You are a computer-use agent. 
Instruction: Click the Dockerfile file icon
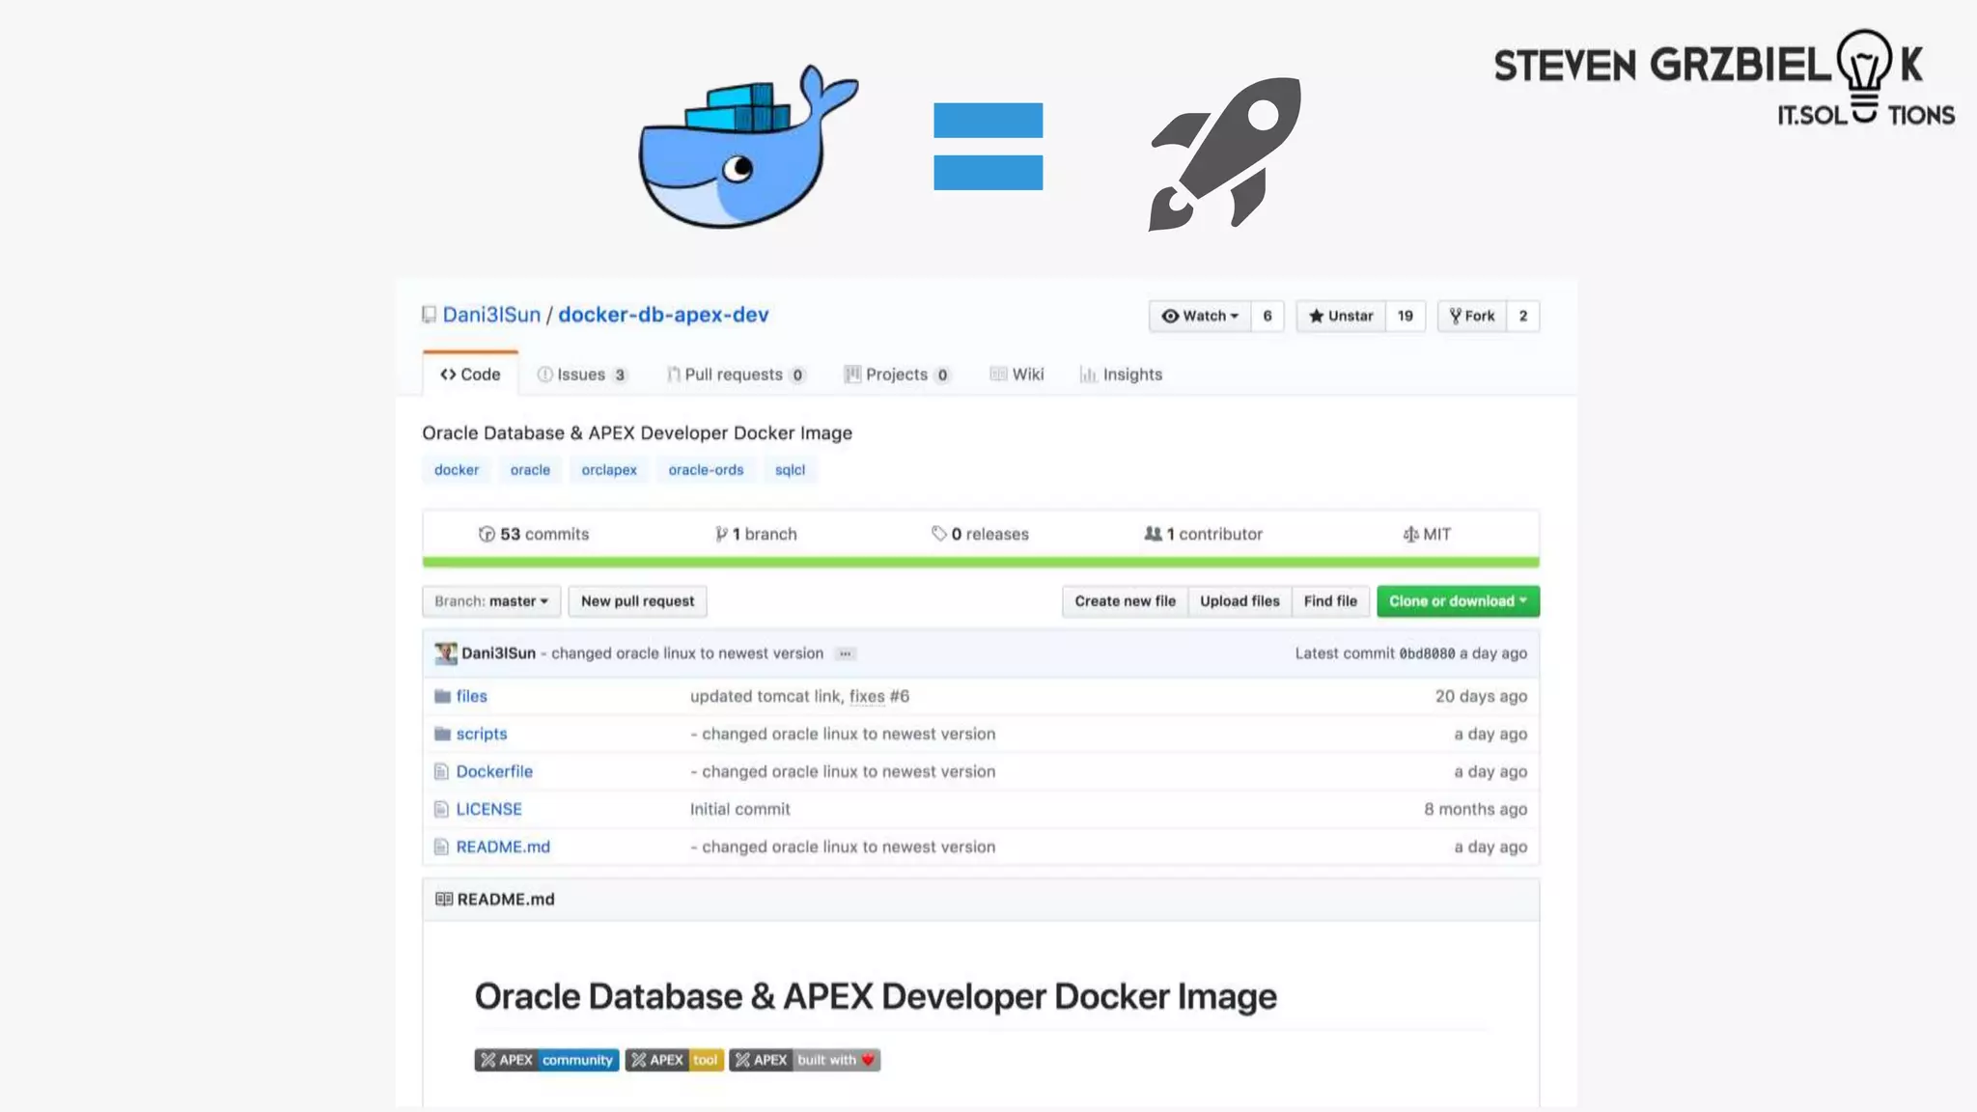coord(441,771)
